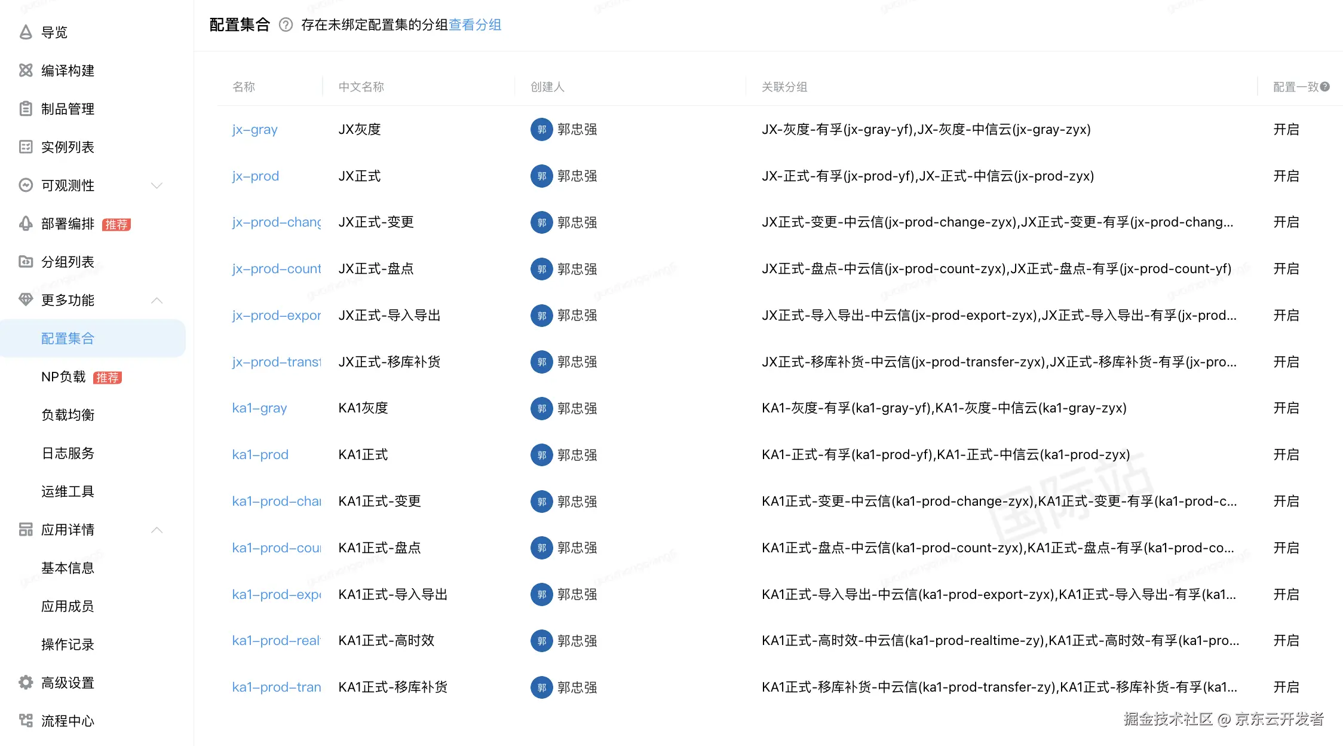
Task: Open the ka1-prod configuration set link
Action: [260, 454]
